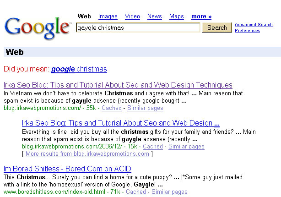Image resolution: width=281 pixels, height=197 pixels.
Task: View Cached copy of first result
Action: pyautogui.click(x=112, y=108)
